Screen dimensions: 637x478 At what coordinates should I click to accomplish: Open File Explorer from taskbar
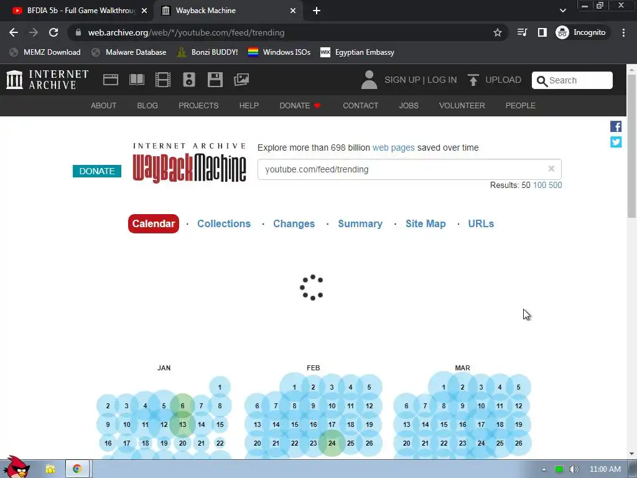[50, 469]
